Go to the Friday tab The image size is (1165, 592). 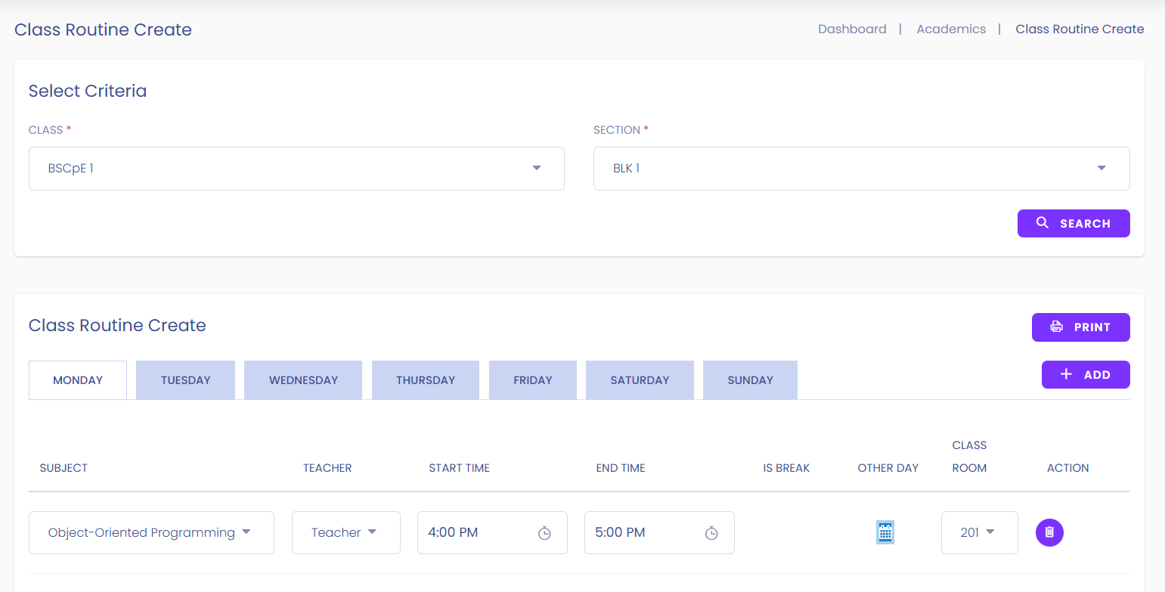coord(533,380)
